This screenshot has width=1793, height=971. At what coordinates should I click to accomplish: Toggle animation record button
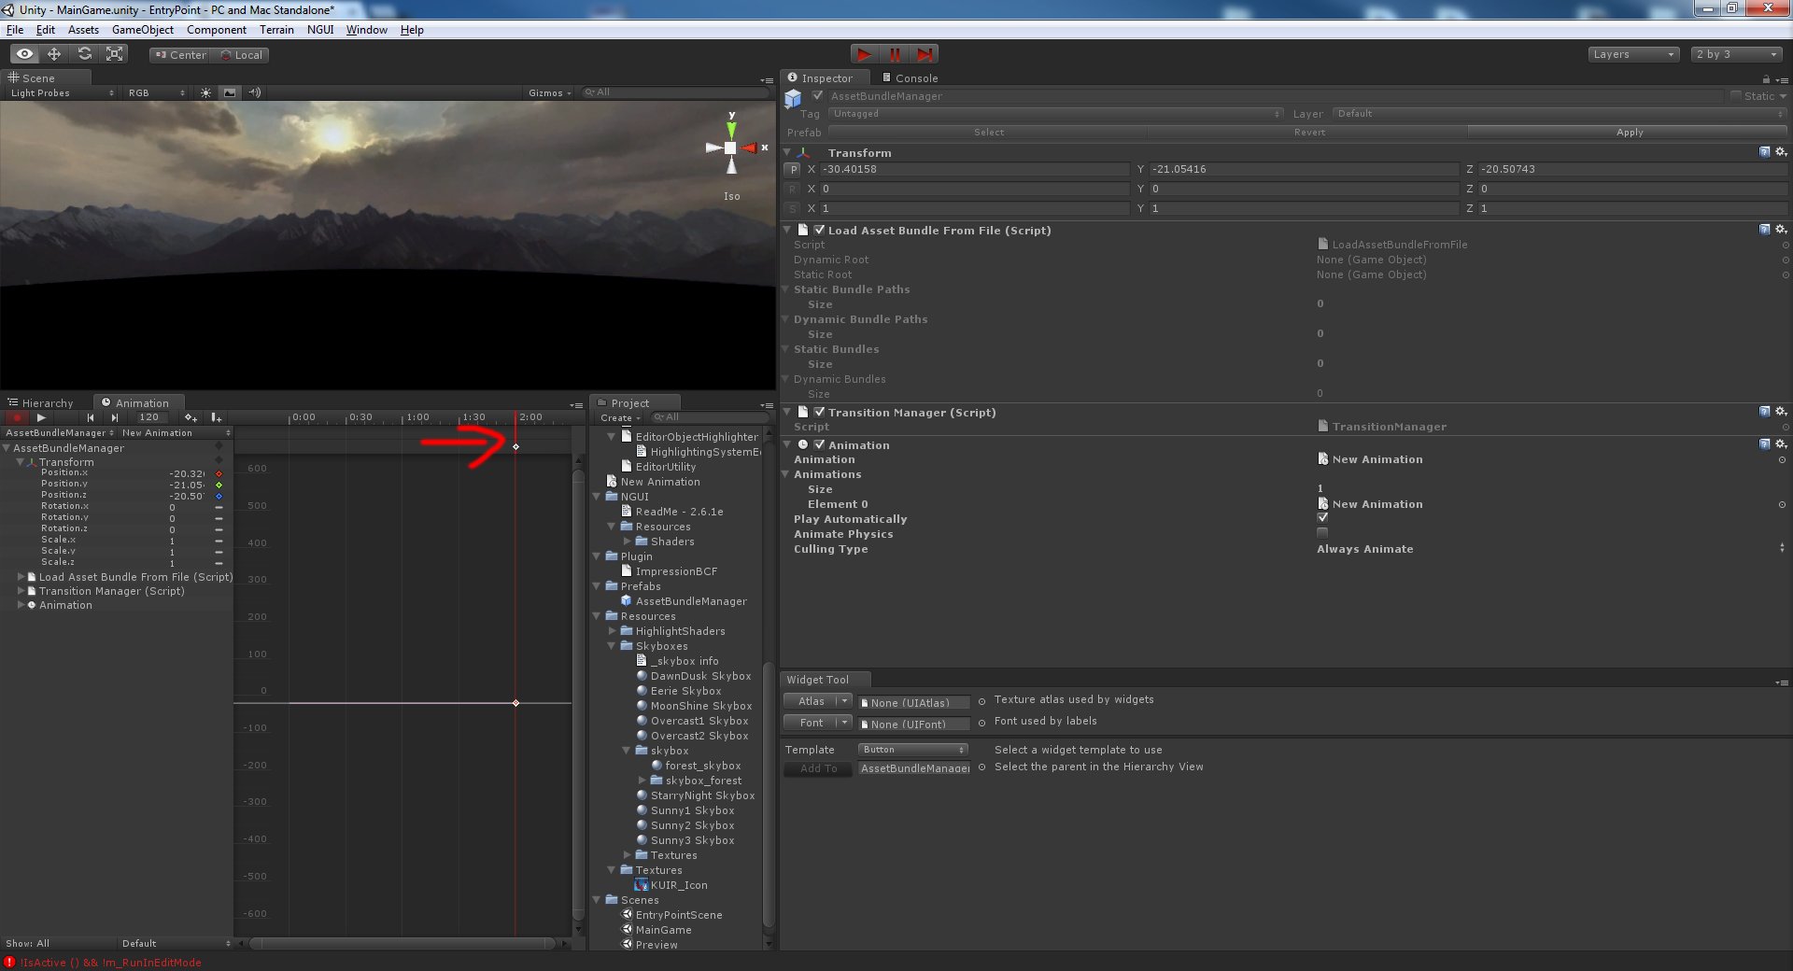15,417
